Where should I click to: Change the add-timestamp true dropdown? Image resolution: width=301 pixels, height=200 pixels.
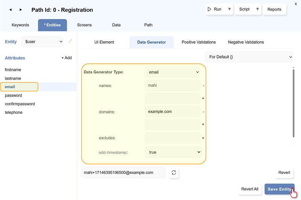coord(173,152)
